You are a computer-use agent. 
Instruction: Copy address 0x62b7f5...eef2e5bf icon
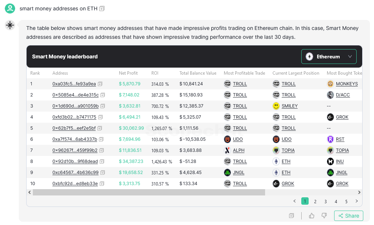tap(100, 128)
